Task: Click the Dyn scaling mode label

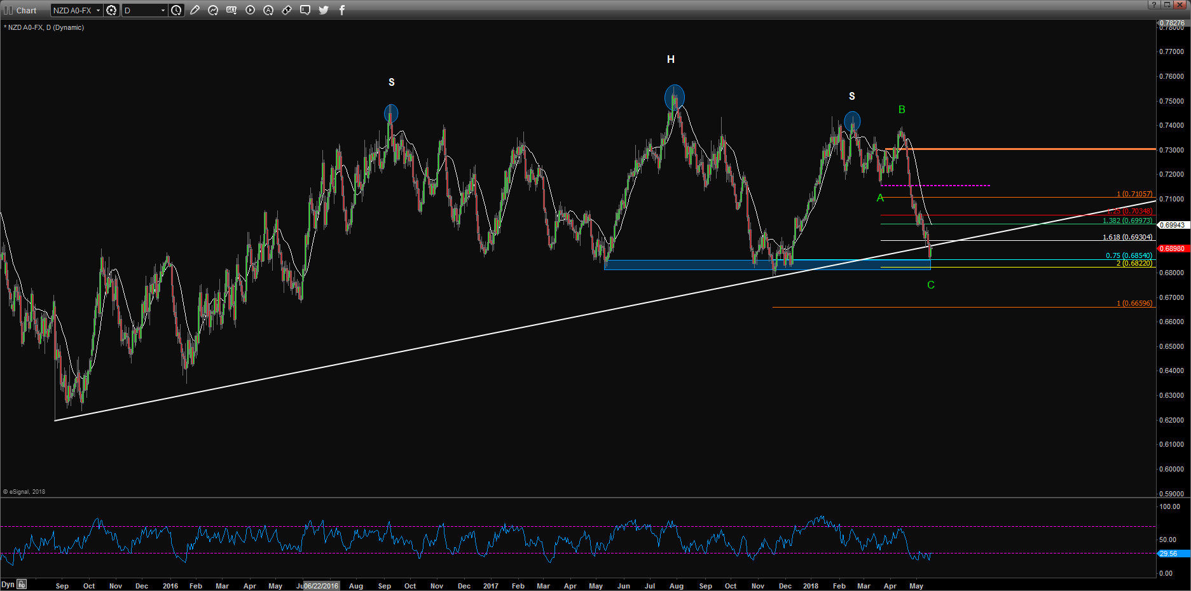Action: (8, 584)
